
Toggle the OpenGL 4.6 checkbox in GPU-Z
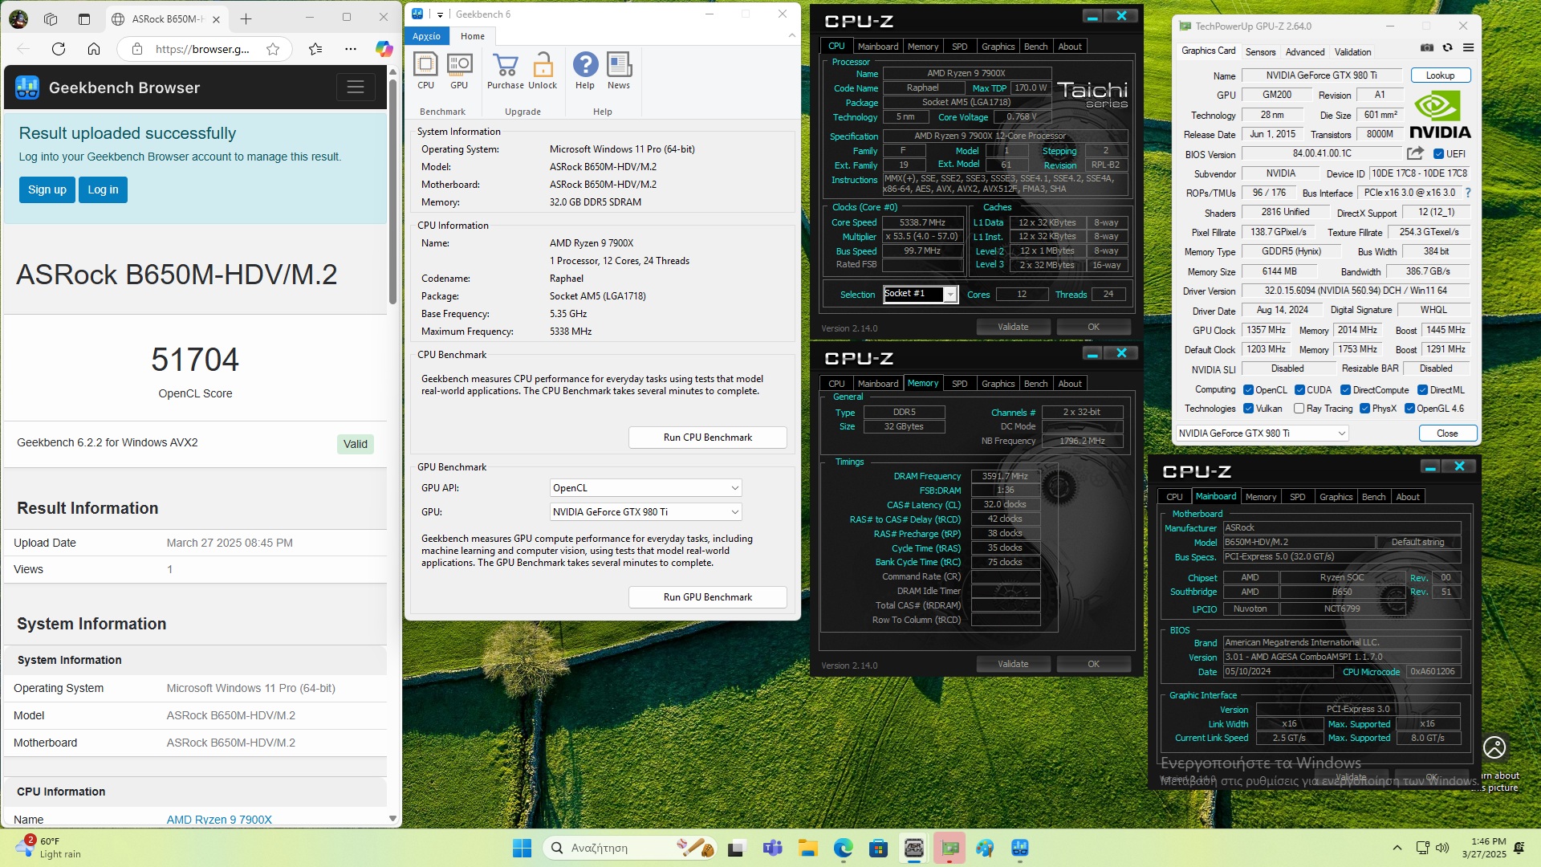tap(1409, 409)
